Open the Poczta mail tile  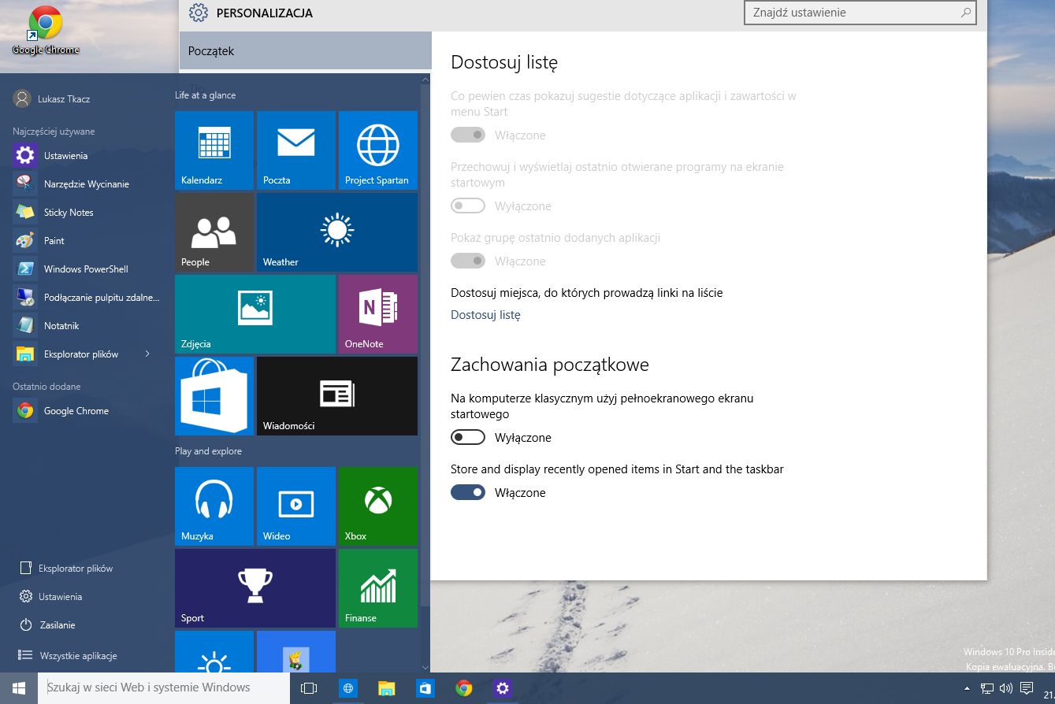[296, 150]
